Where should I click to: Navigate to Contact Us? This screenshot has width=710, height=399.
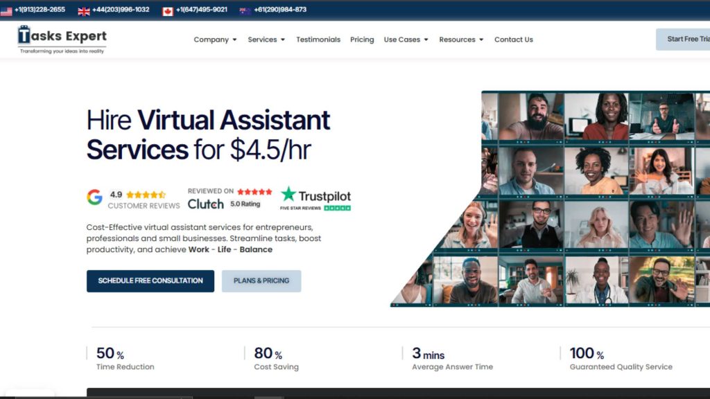514,39
